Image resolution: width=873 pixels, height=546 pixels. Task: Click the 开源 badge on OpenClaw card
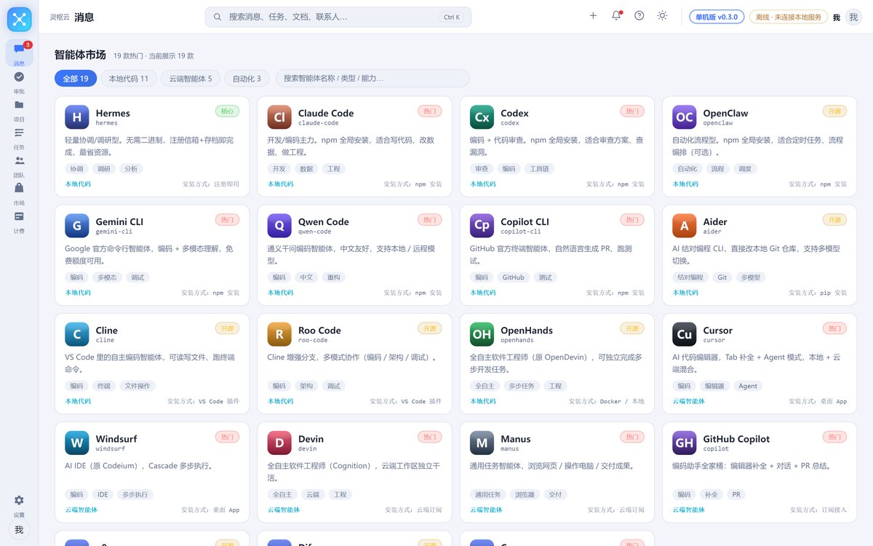coord(835,111)
